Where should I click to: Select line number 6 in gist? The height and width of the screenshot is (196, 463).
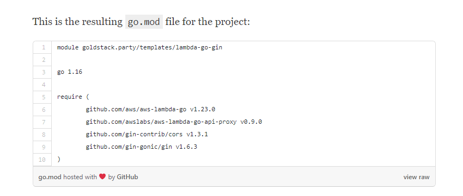pyautogui.click(x=44, y=110)
